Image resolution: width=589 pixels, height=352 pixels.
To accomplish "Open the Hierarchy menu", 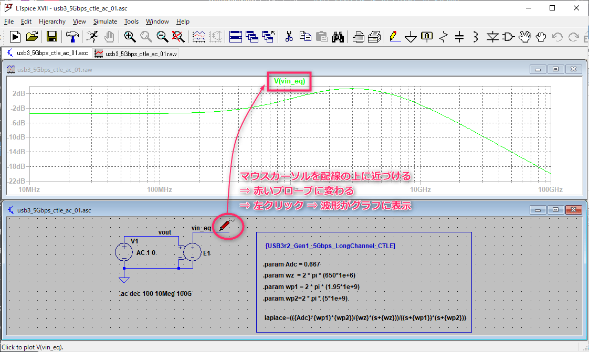I will tap(52, 22).
